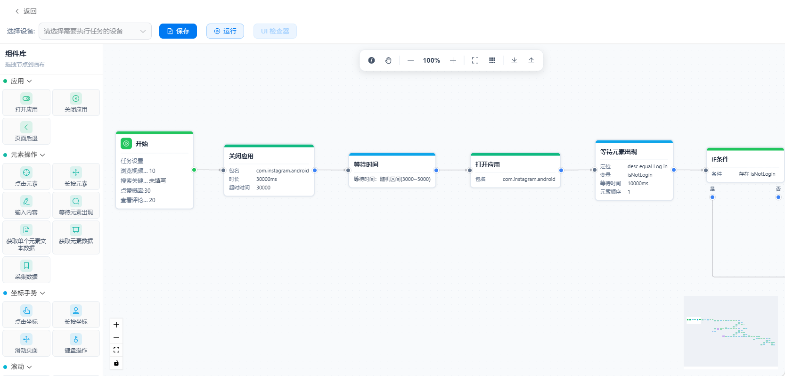This screenshot has height=376, width=785.
Task: Zoom in with top toolbar plus
Action: pos(453,60)
